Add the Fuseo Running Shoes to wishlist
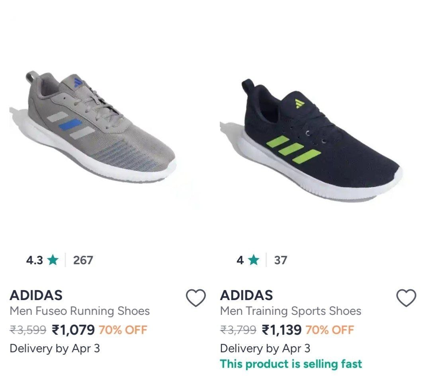This screenshot has height=390, width=430. tap(195, 298)
